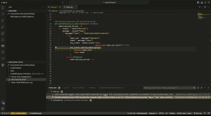Toggle the secondary sidebar layout icon

205,2
